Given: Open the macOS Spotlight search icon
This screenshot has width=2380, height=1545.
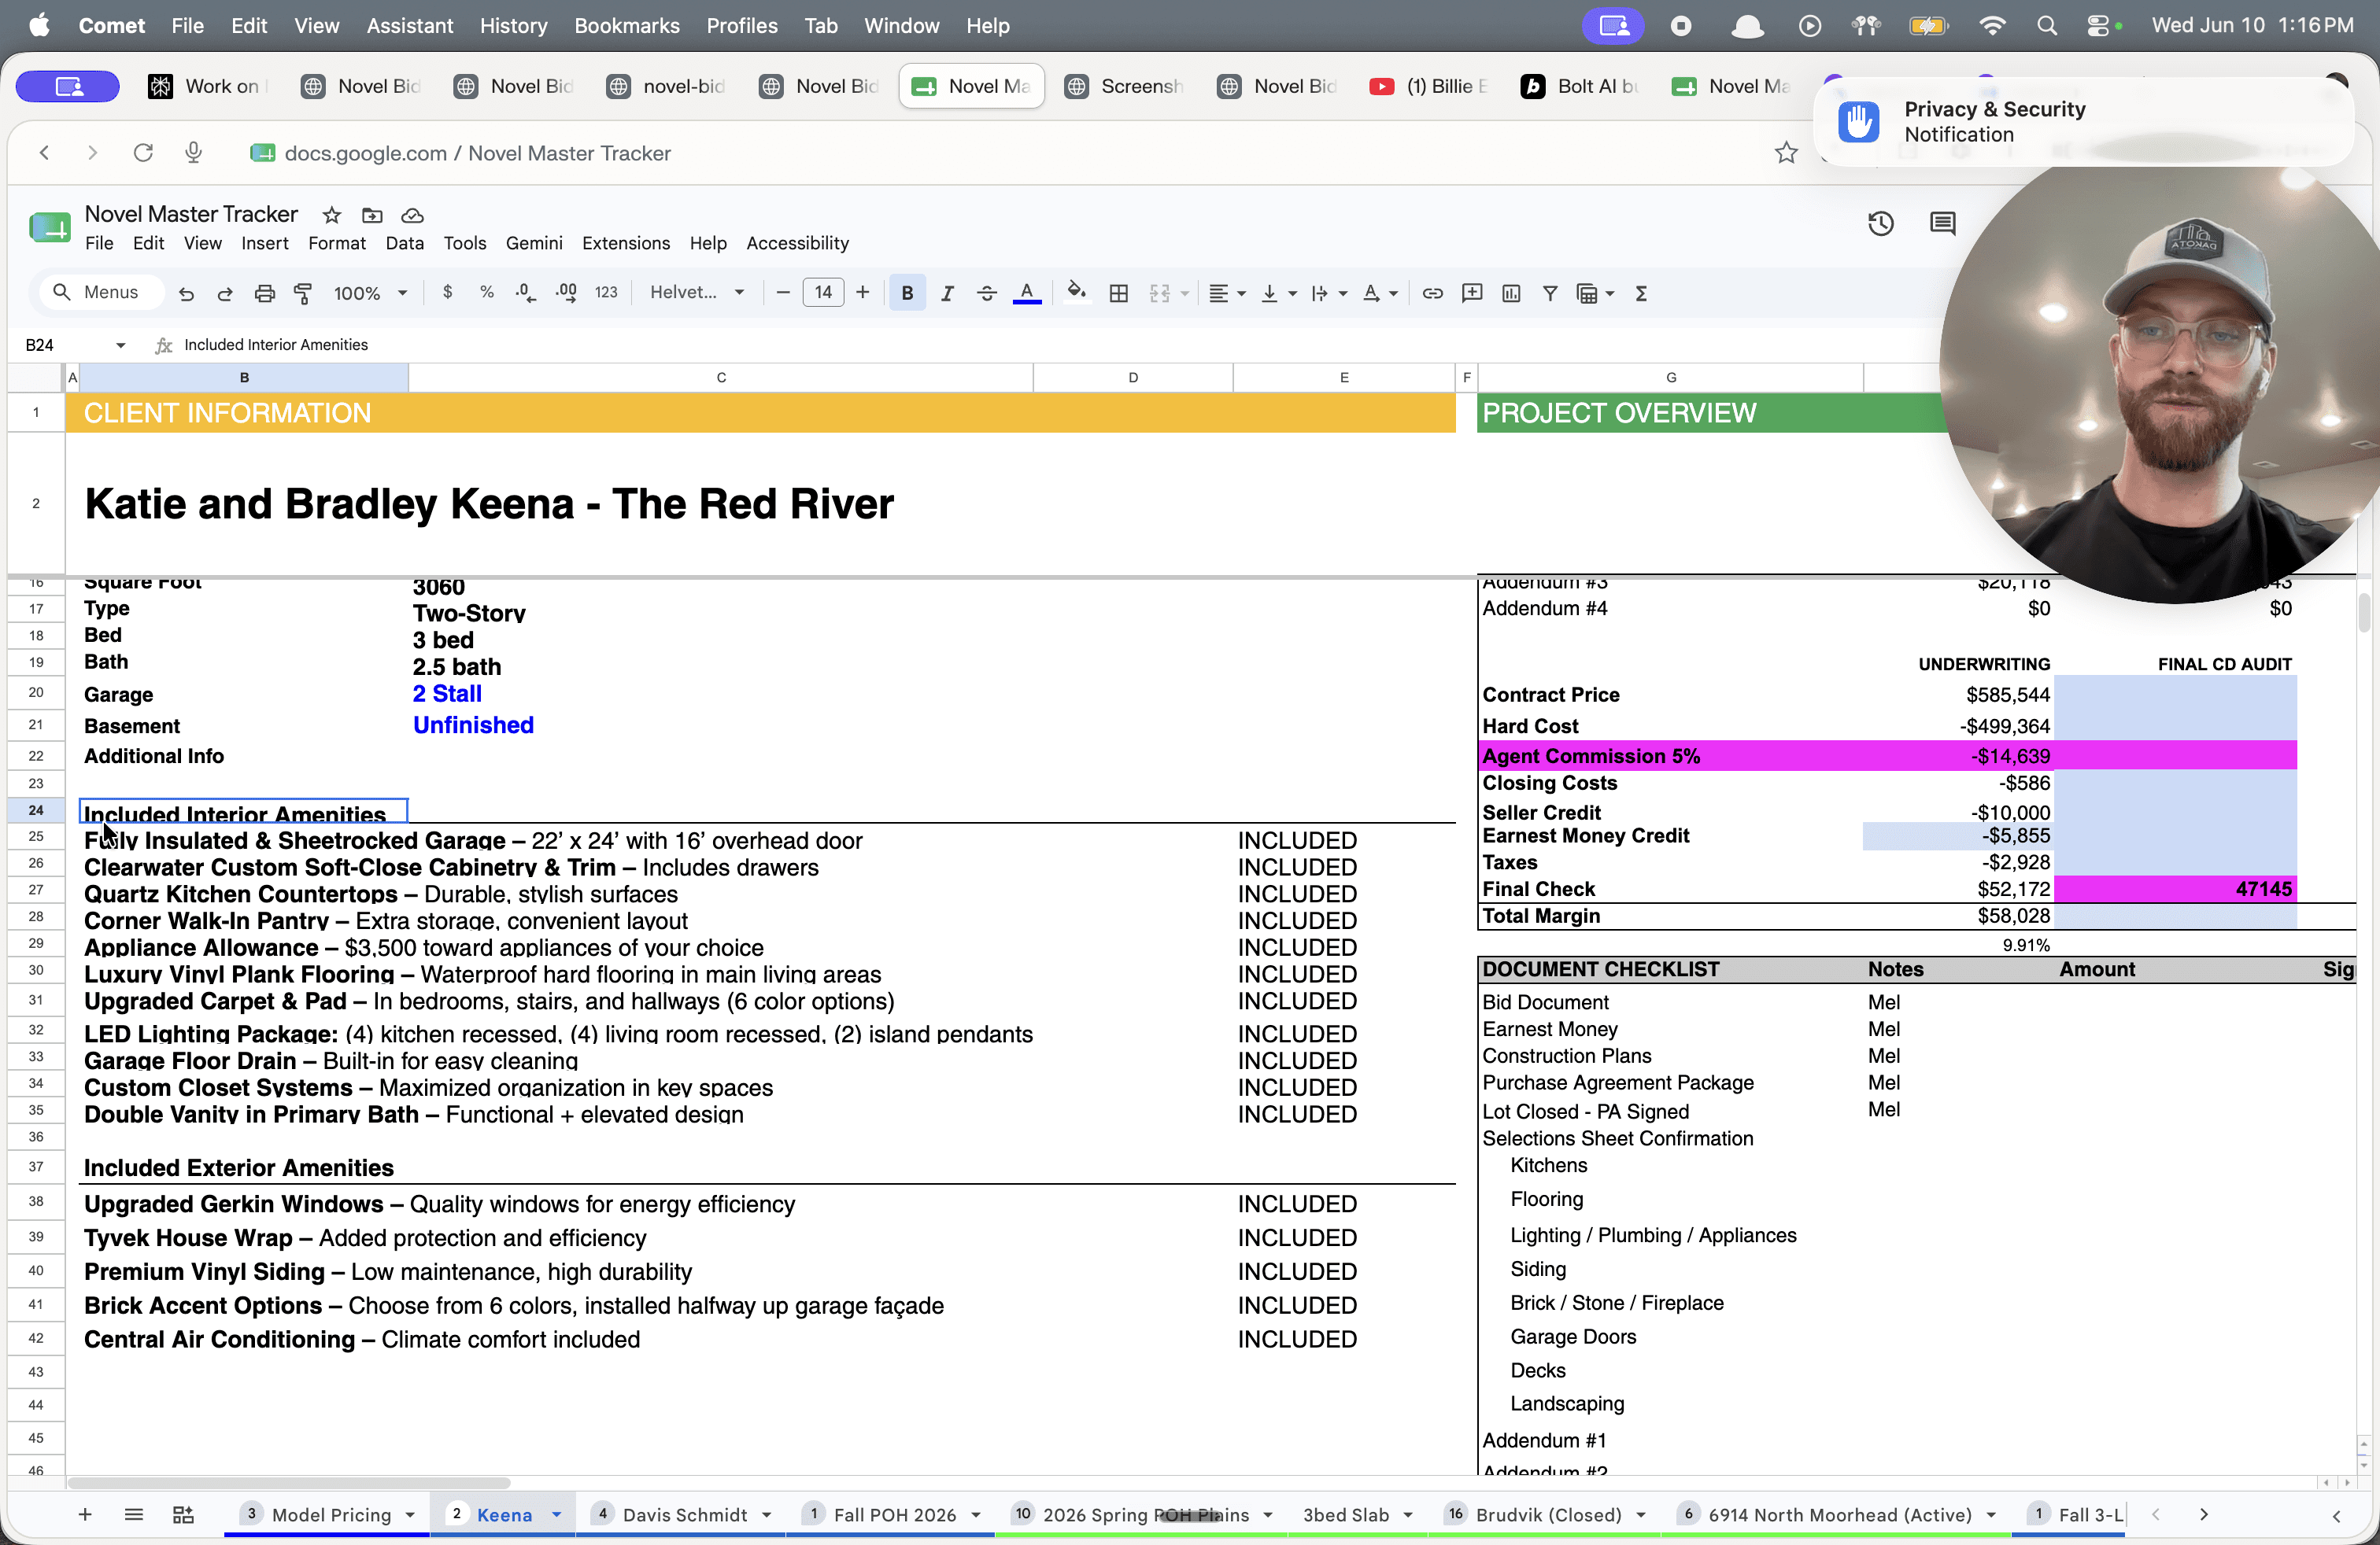Looking at the screenshot, I should (2047, 26).
